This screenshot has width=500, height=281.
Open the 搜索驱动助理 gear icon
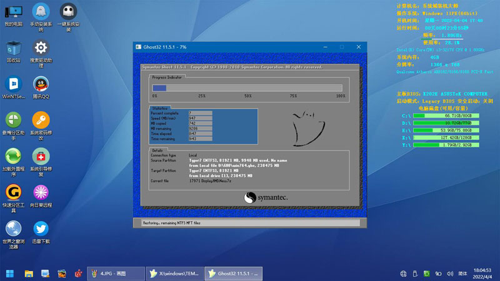pos(41,54)
